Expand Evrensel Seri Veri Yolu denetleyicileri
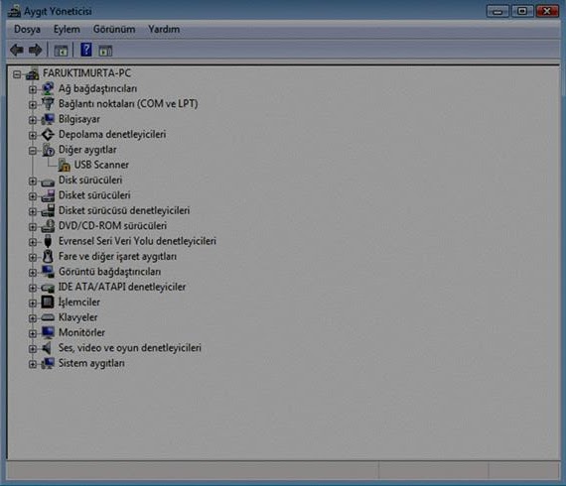Image resolution: width=566 pixels, height=486 pixels. click(x=33, y=242)
